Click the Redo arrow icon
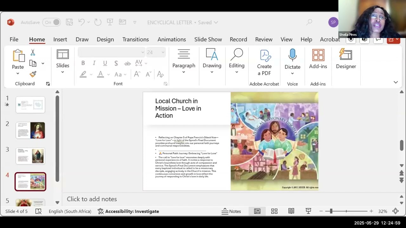The height and width of the screenshot is (228, 406). 98,22
